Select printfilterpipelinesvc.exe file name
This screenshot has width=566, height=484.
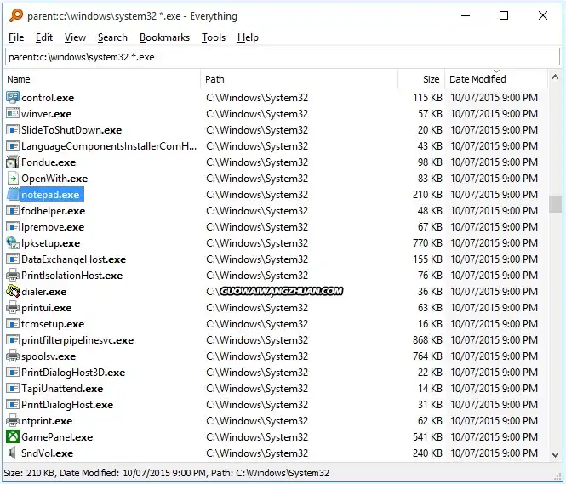[x=77, y=340]
